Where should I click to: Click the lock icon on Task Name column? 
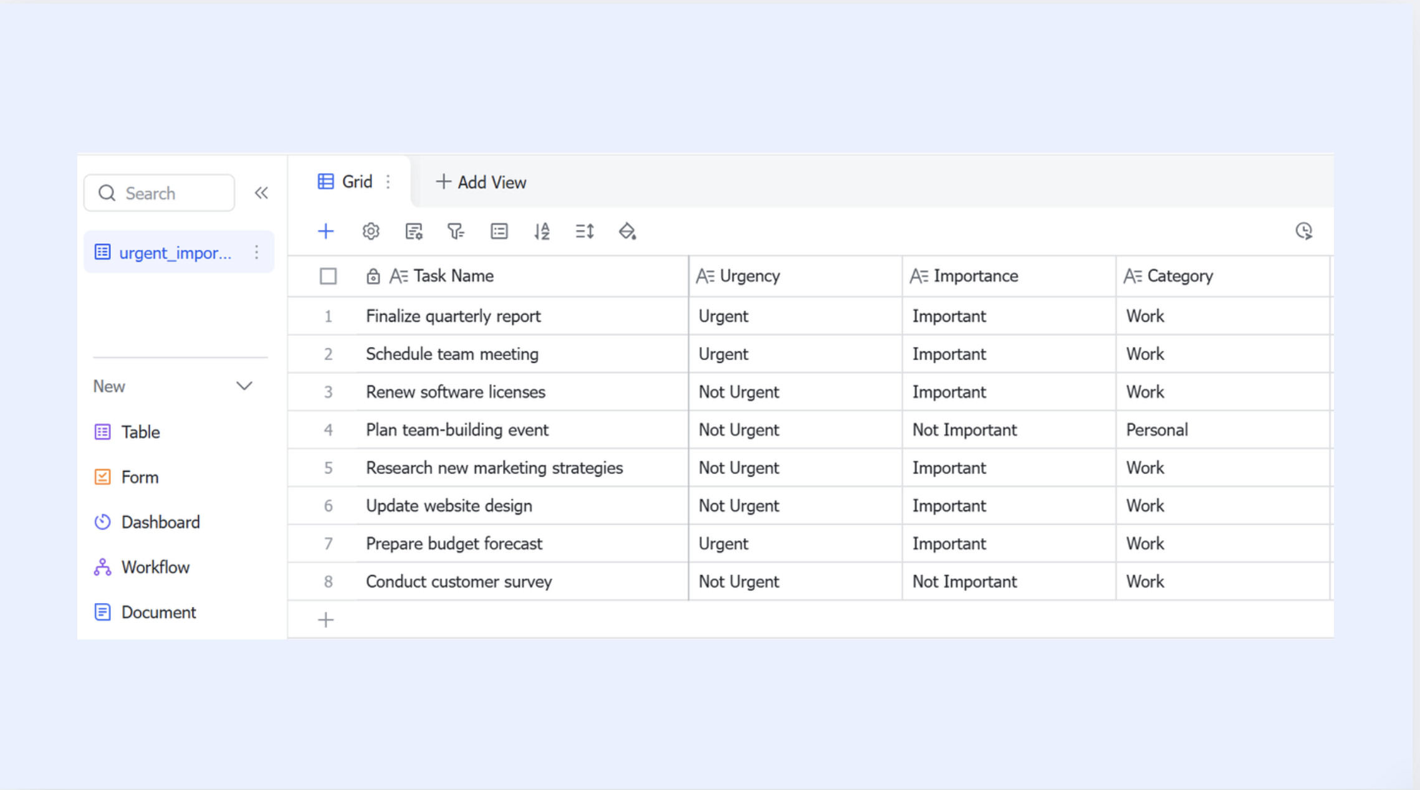[x=373, y=276]
